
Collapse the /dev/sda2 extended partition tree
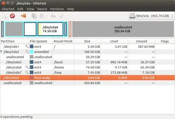(1, 51)
